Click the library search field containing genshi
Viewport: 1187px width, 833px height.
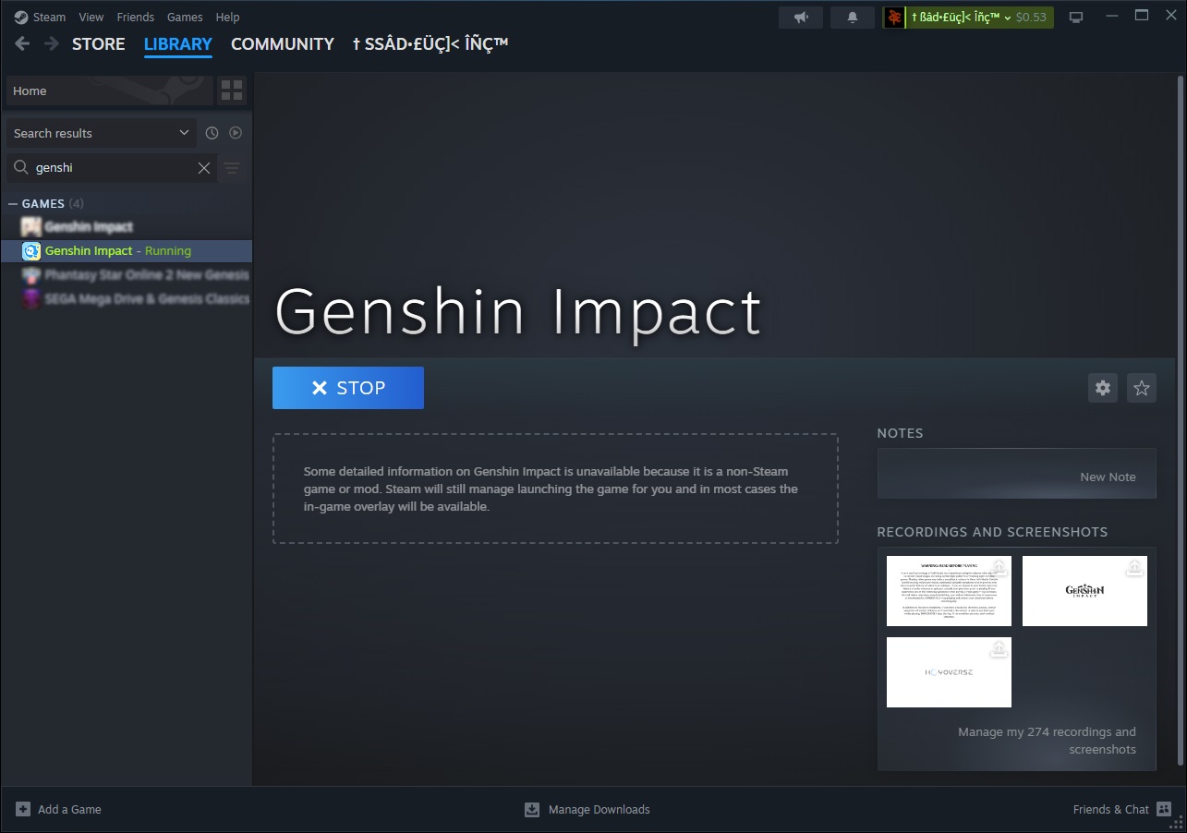point(112,168)
